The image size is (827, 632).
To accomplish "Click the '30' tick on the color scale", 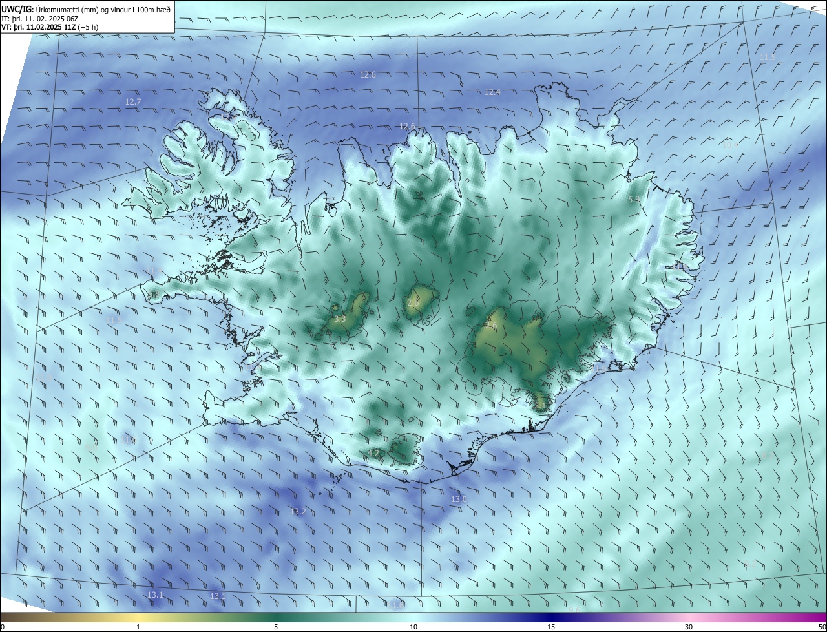I will [689, 627].
